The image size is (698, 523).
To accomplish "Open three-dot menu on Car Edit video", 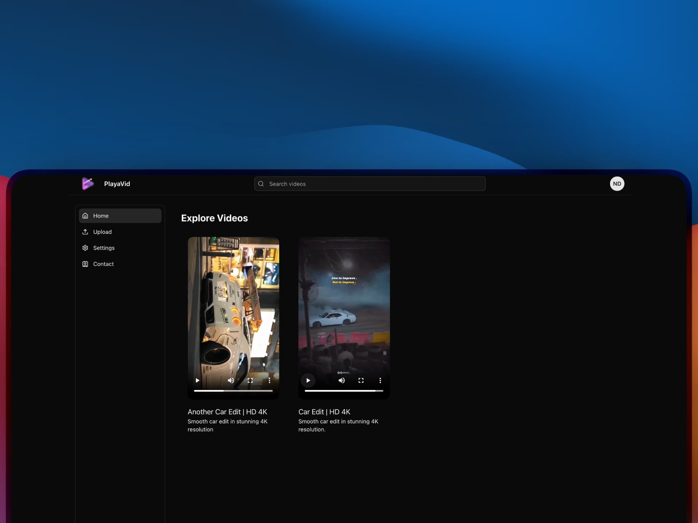I will click(380, 380).
